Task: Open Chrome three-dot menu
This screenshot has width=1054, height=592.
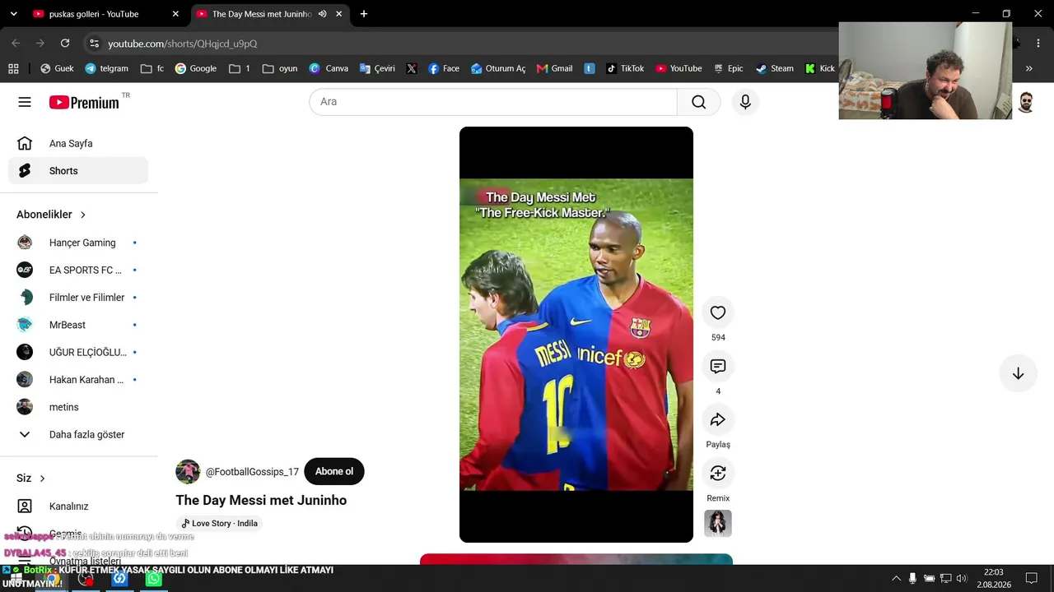Action: pyautogui.click(x=1038, y=44)
